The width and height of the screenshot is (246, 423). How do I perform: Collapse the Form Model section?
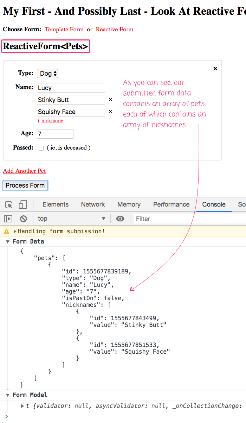coord(8,395)
